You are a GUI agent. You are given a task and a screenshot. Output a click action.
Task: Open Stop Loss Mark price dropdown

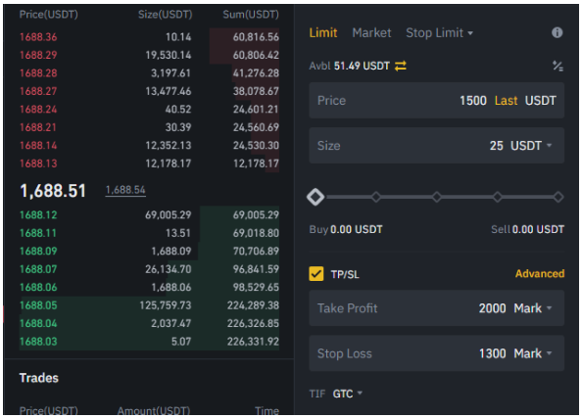tap(533, 353)
